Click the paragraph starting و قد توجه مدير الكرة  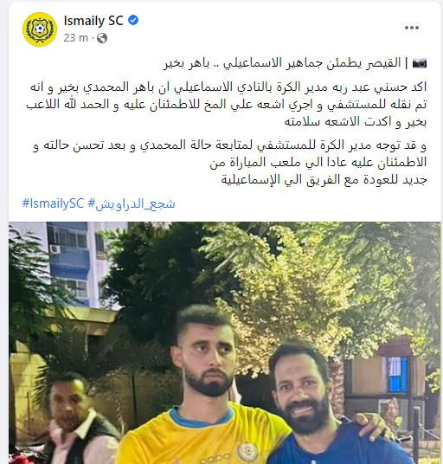(230, 163)
